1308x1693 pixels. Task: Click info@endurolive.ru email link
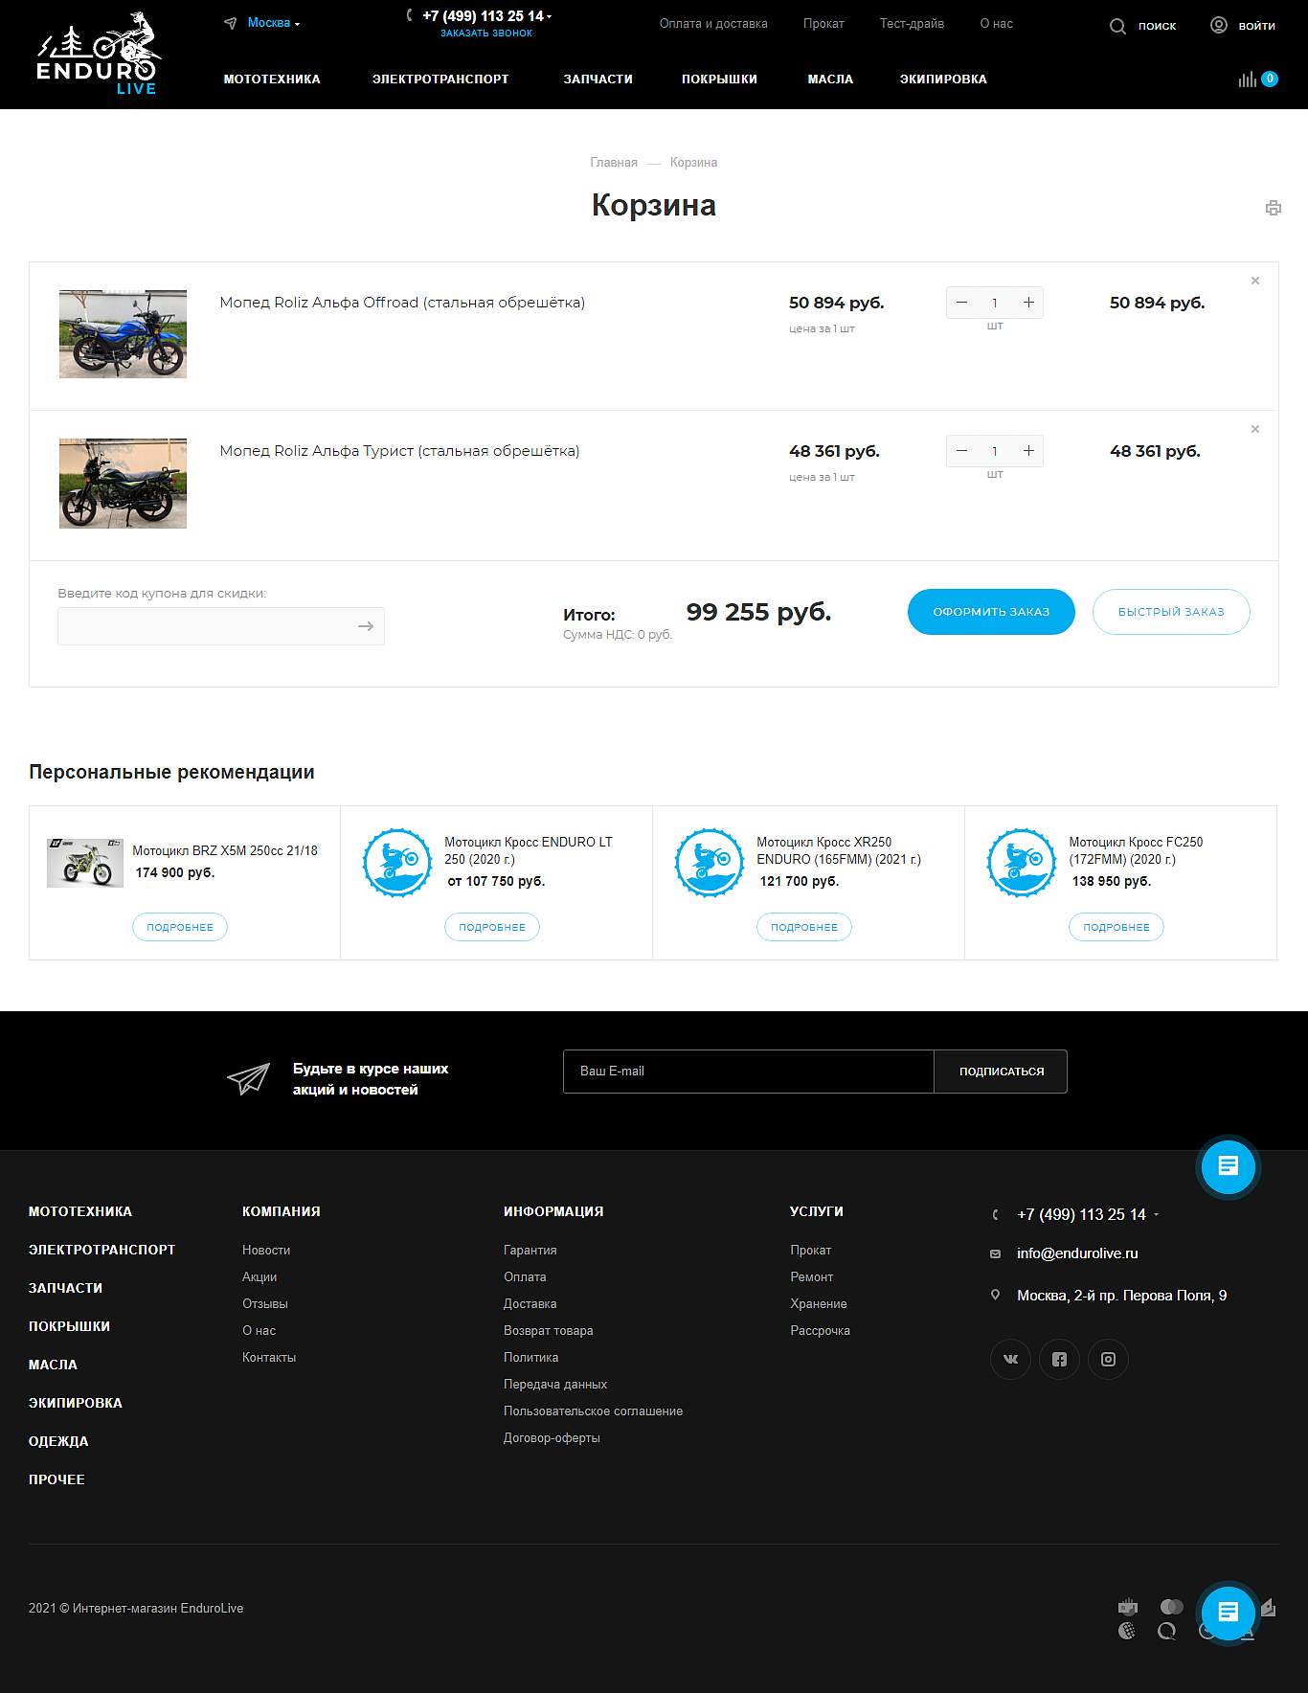click(x=1077, y=1253)
